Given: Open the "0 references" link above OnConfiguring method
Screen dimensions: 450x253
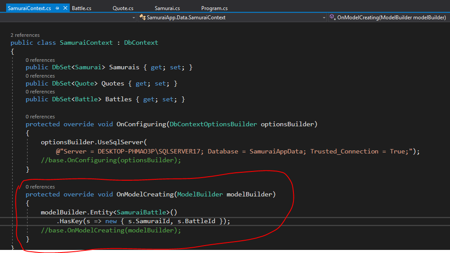Looking at the screenshot, I should pos(40,117).
